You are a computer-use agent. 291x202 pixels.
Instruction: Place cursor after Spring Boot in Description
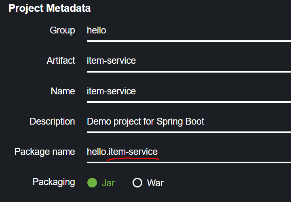click(205, 121)
